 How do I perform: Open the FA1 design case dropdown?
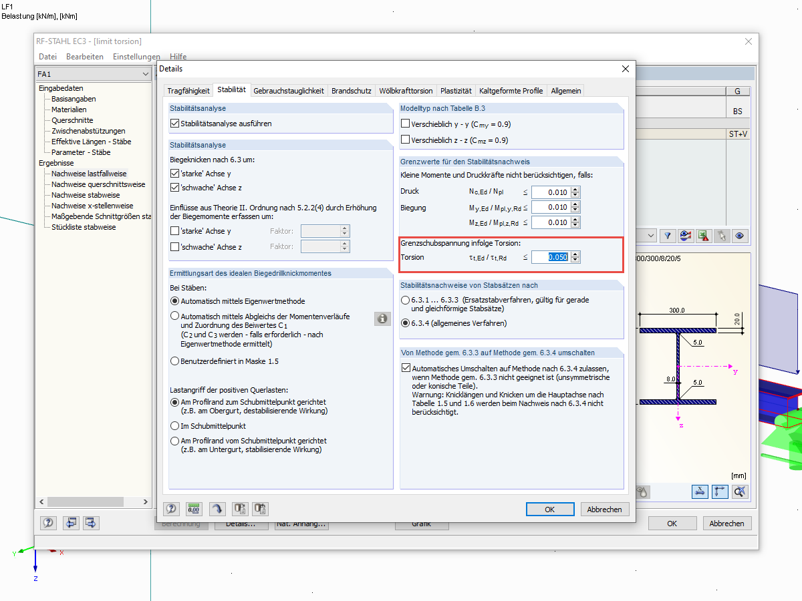click(146, 74)
